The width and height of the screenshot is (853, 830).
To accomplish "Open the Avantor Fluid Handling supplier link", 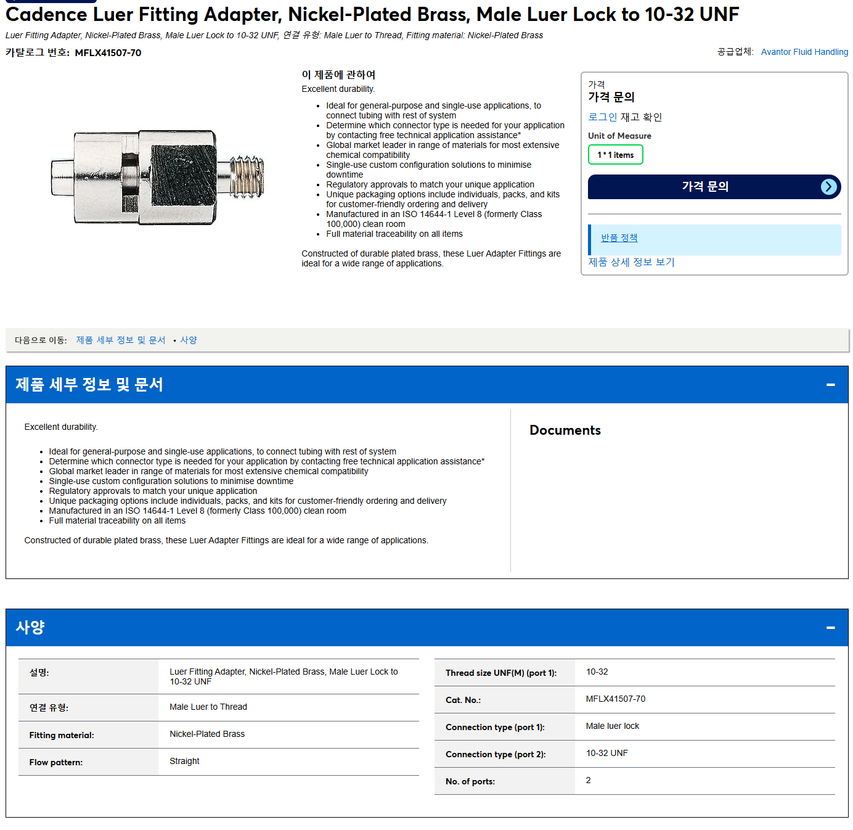I will [x=804, y=52].
